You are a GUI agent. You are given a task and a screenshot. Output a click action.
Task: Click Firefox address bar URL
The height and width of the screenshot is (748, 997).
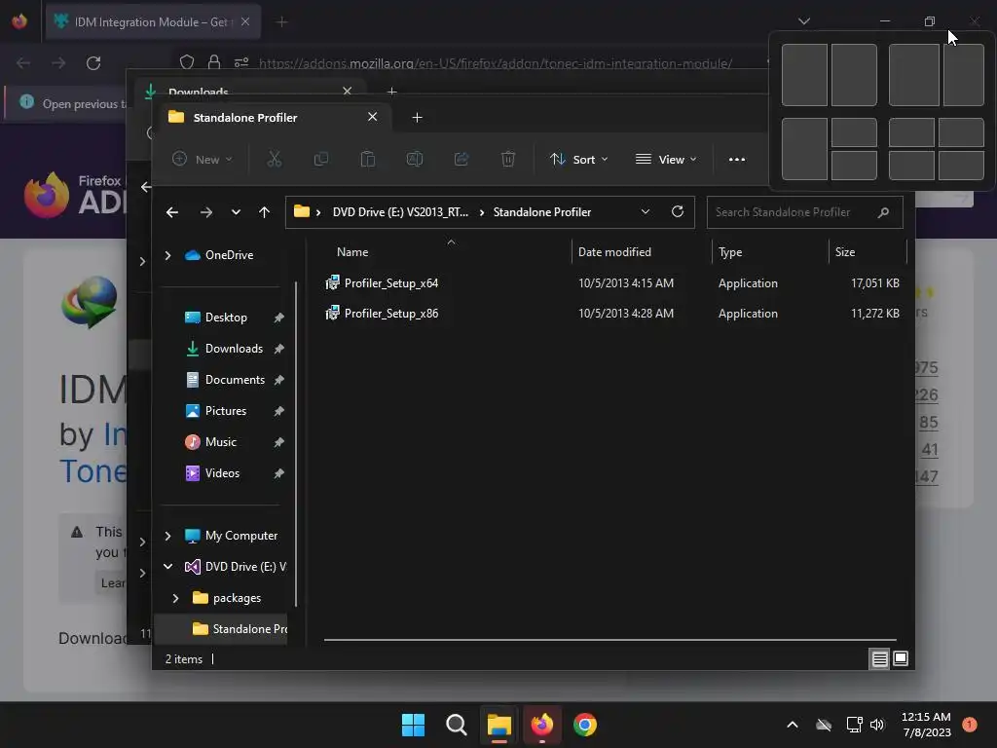[496, 63]
